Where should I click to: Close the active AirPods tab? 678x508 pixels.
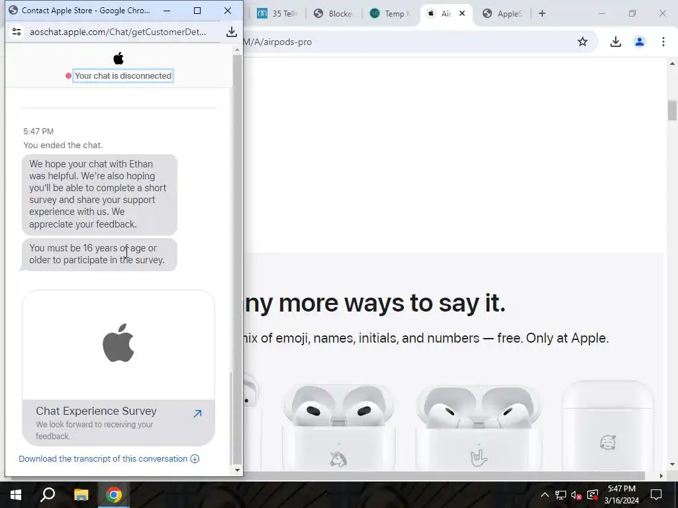(x=461, y=13)
